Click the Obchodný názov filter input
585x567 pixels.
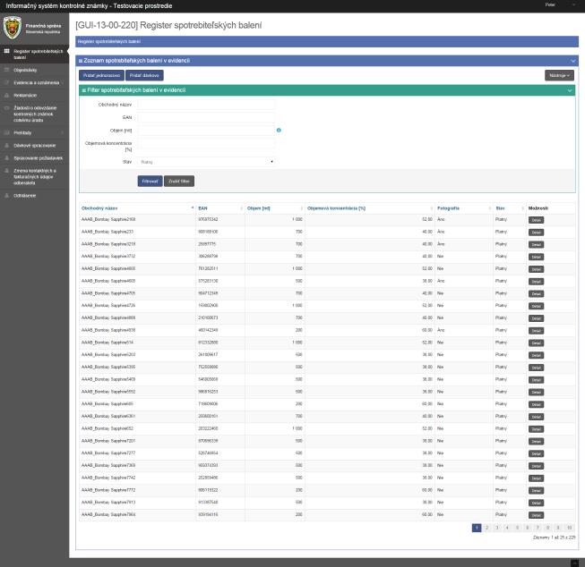(x=206, y=105)
